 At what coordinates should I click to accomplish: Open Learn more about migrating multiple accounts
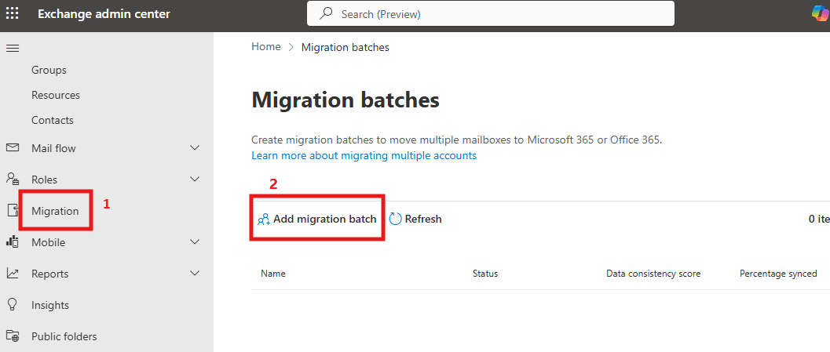pos(364,156)
